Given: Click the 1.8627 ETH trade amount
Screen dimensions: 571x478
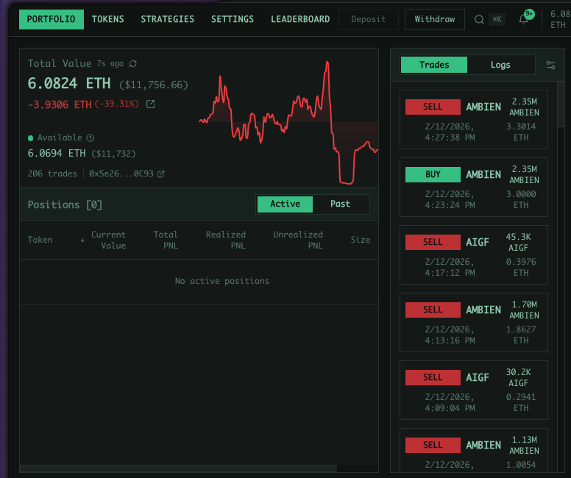Looking at the screenshot, I should click(x=521, y=335).
